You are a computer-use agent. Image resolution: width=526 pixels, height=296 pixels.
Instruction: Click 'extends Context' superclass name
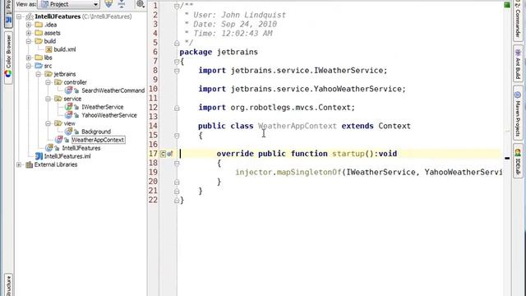(394, 126)
